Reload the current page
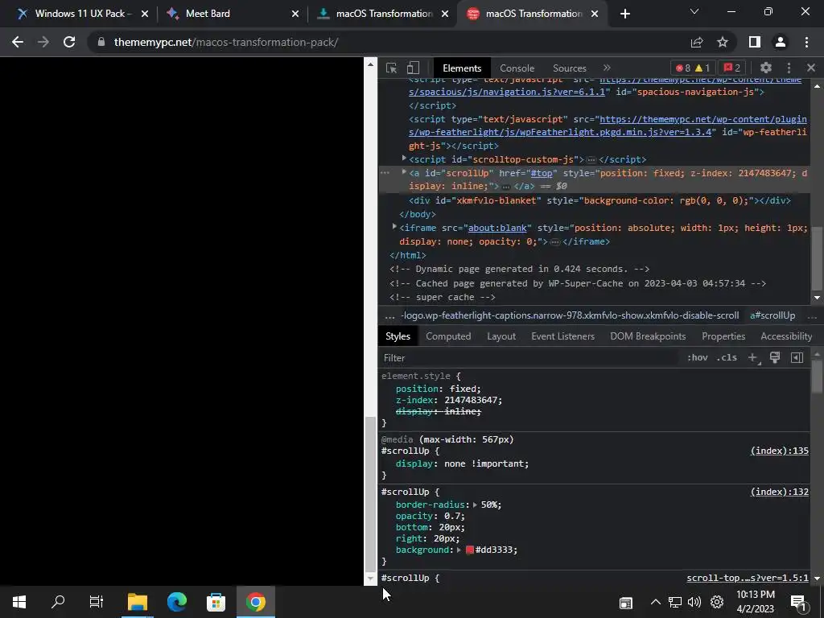Image resolution: width=824 pixels, height=618 pixels. click(x=69, y=42)
